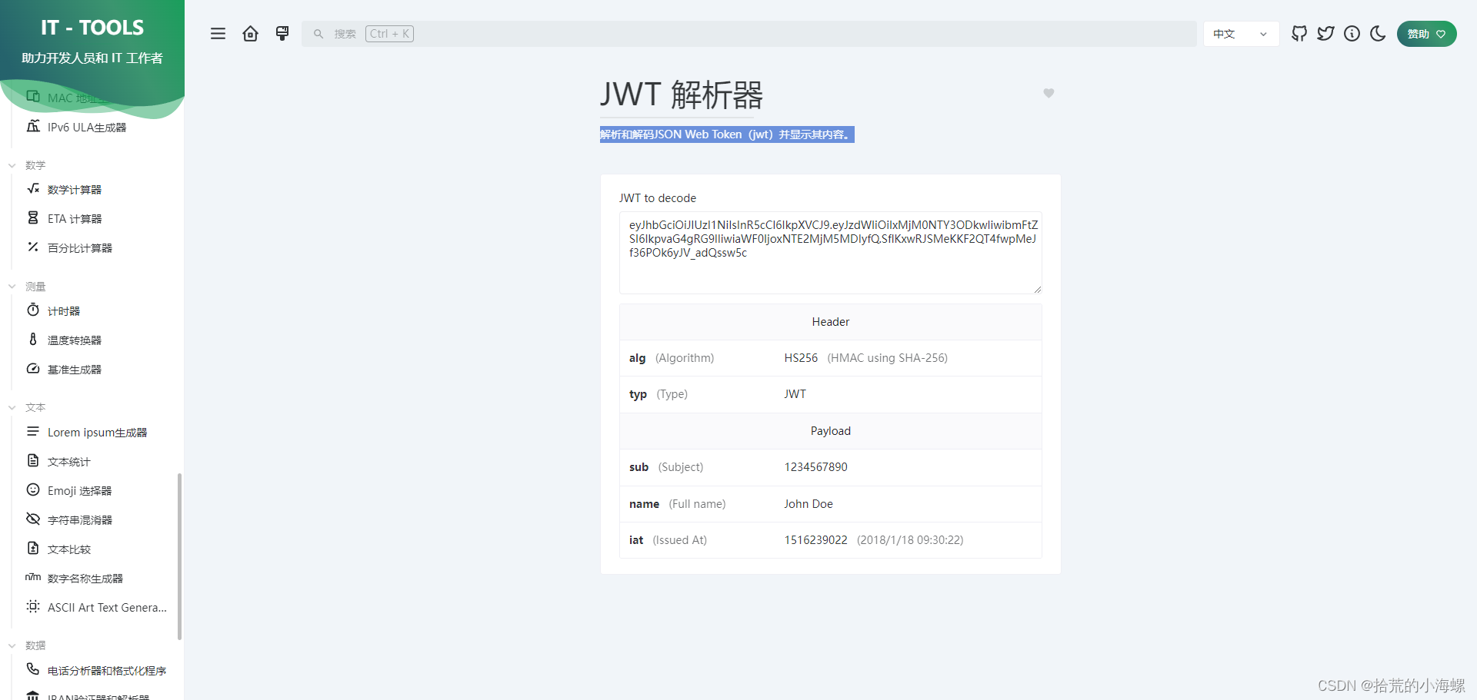1477x700 pixels.
Task: Click the speedometer benchmark icon
Action: [x=33, y=368]
